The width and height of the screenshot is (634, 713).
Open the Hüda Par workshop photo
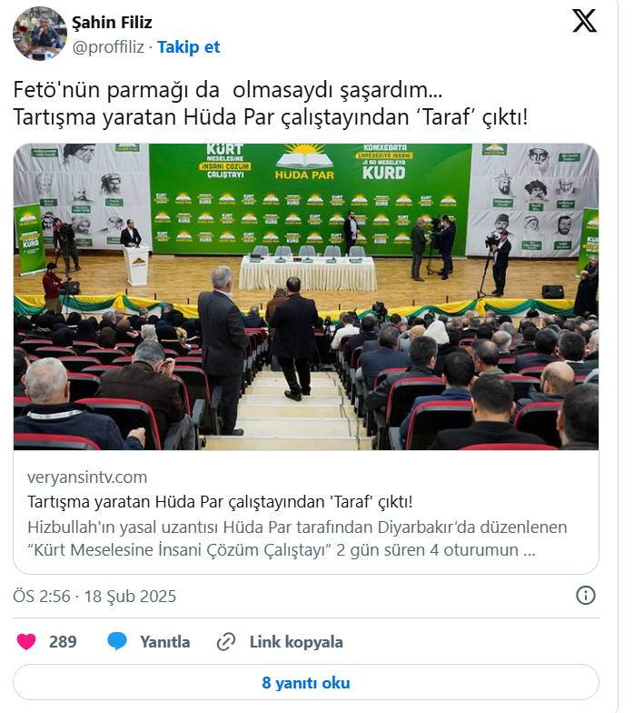pyautogui.click(x=305, y=296)
